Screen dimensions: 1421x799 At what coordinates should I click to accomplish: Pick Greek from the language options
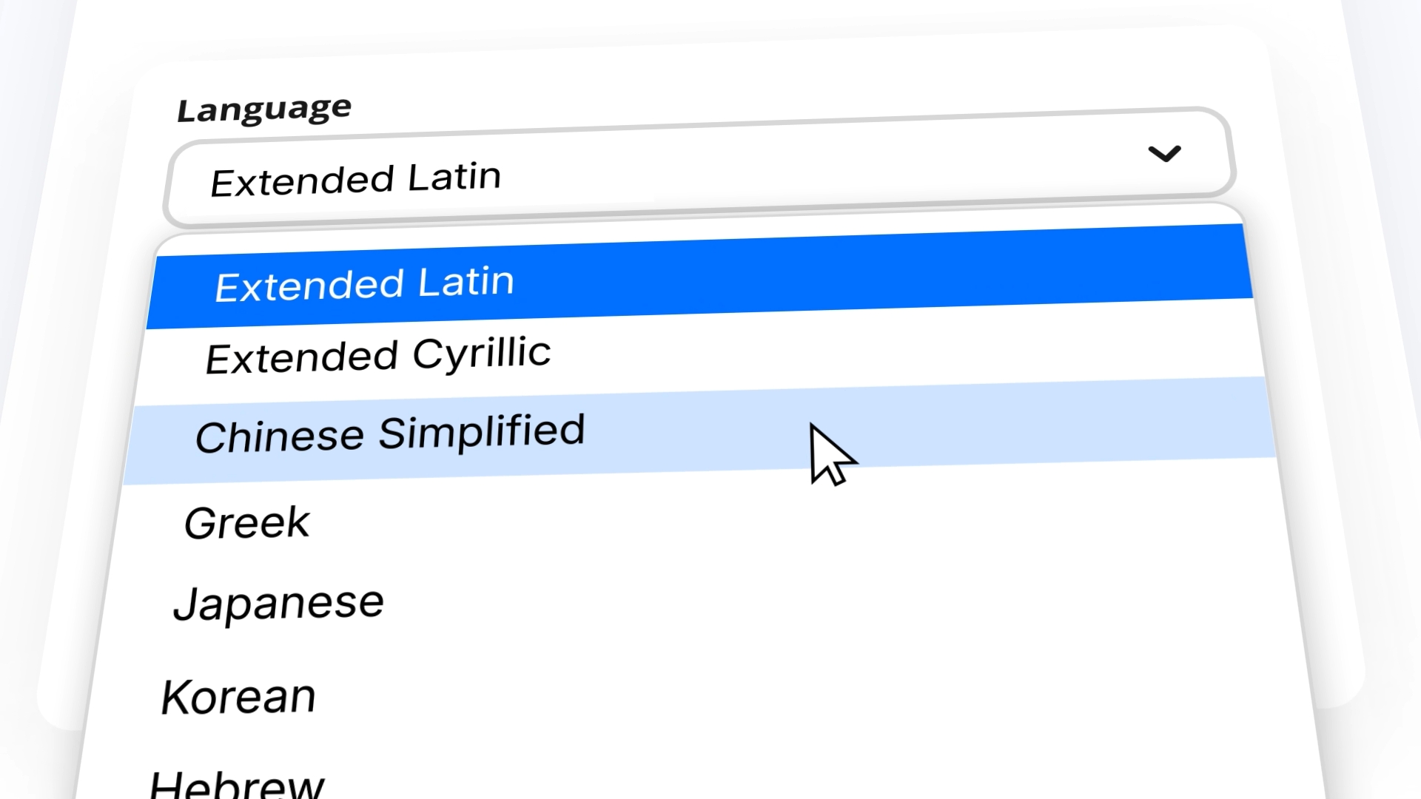pos(246,523)
